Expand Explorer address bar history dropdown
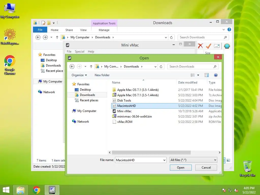 (166, 37)
